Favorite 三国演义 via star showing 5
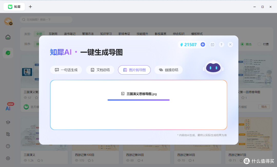The image size is (277, 167). (x=39, y=161)
